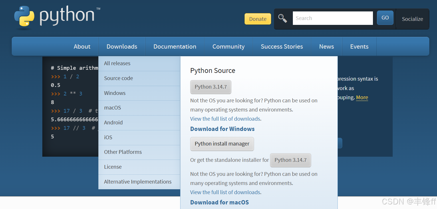Viewport: 437px width, 209px height.
Task: Click the Python install manager button
Action: point(222,144)
